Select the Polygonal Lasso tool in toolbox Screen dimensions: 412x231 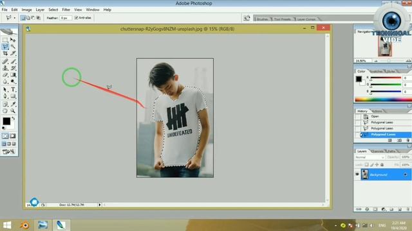pyautogui.click(x=5, y=47)
